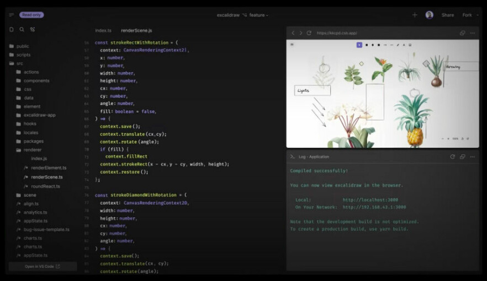Screen dimensions: 487x281
Task: Expand the data folder
Action: coord(25,98)
